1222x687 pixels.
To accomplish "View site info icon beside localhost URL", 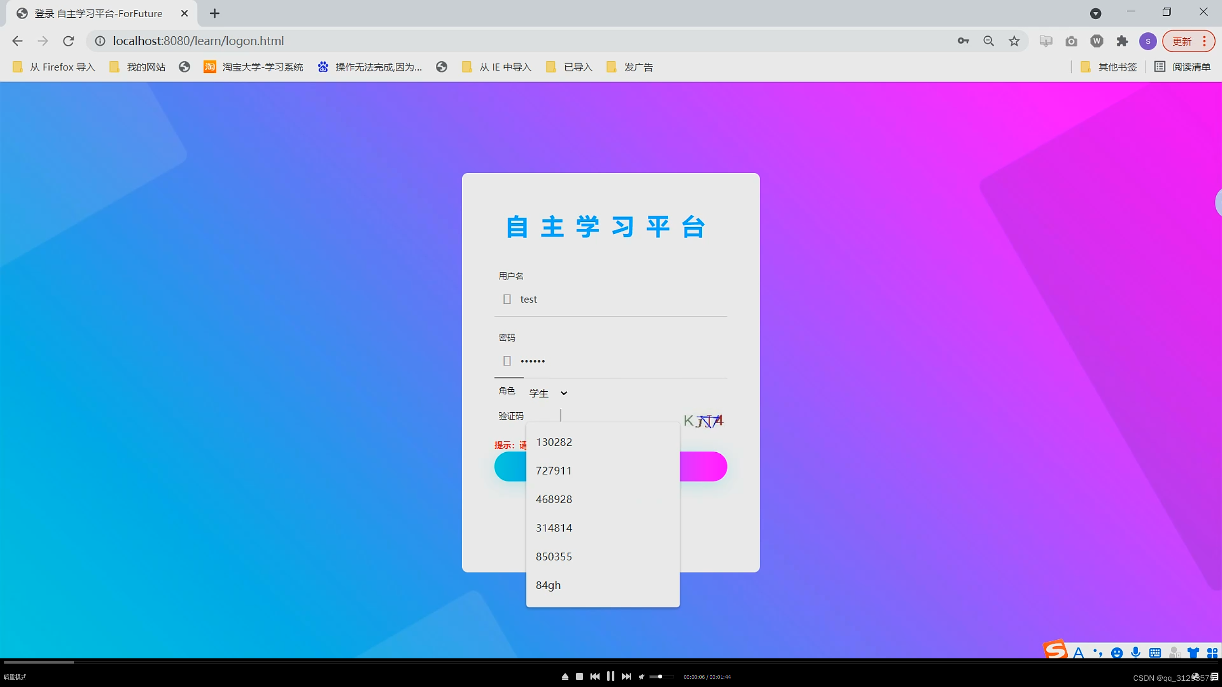I will (100, 41).
